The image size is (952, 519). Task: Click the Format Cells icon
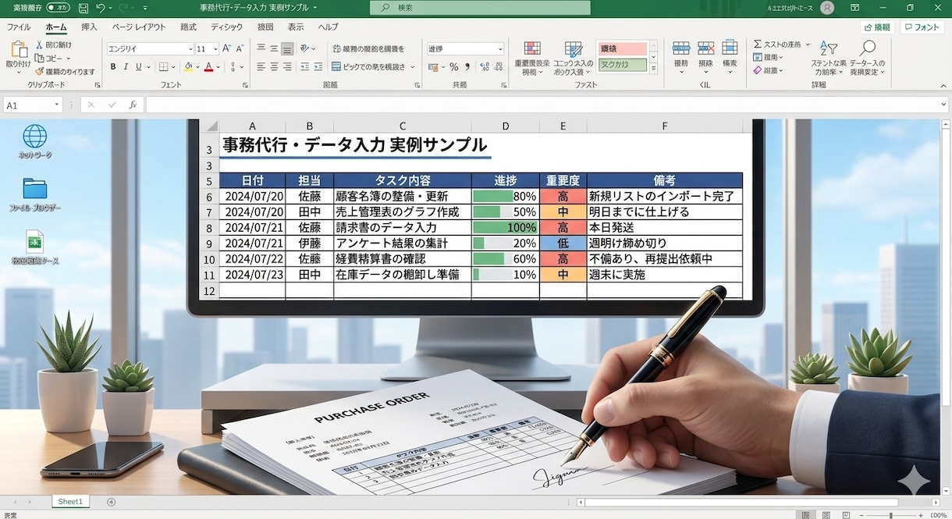(x=730, y=48)
